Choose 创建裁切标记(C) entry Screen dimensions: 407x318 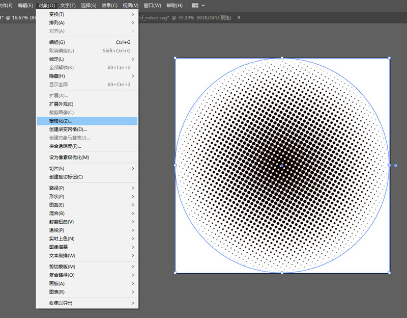87,177
